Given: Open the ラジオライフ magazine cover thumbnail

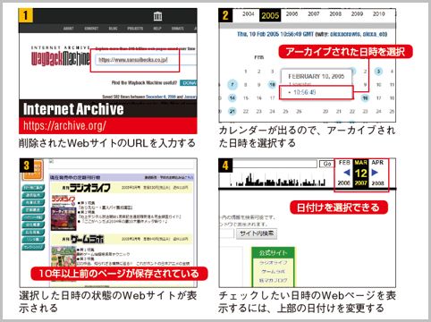Looking at the screenshot, I should coord(63,213).
